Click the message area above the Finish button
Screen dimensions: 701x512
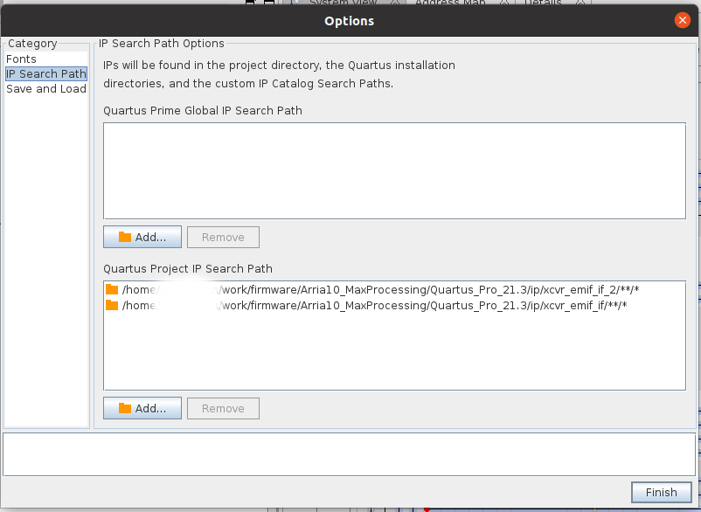click(x=349, y=454)
